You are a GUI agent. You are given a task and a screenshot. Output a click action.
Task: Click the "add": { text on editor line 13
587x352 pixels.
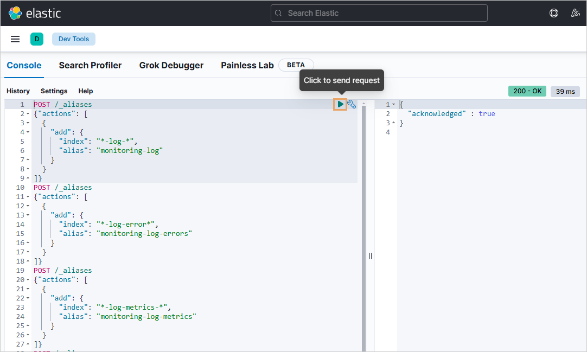click(x=67, y=215)
